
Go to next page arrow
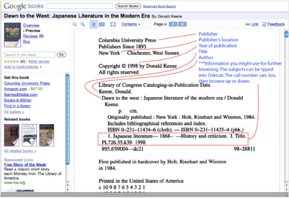pyautogui.click(x=183, y=24)
